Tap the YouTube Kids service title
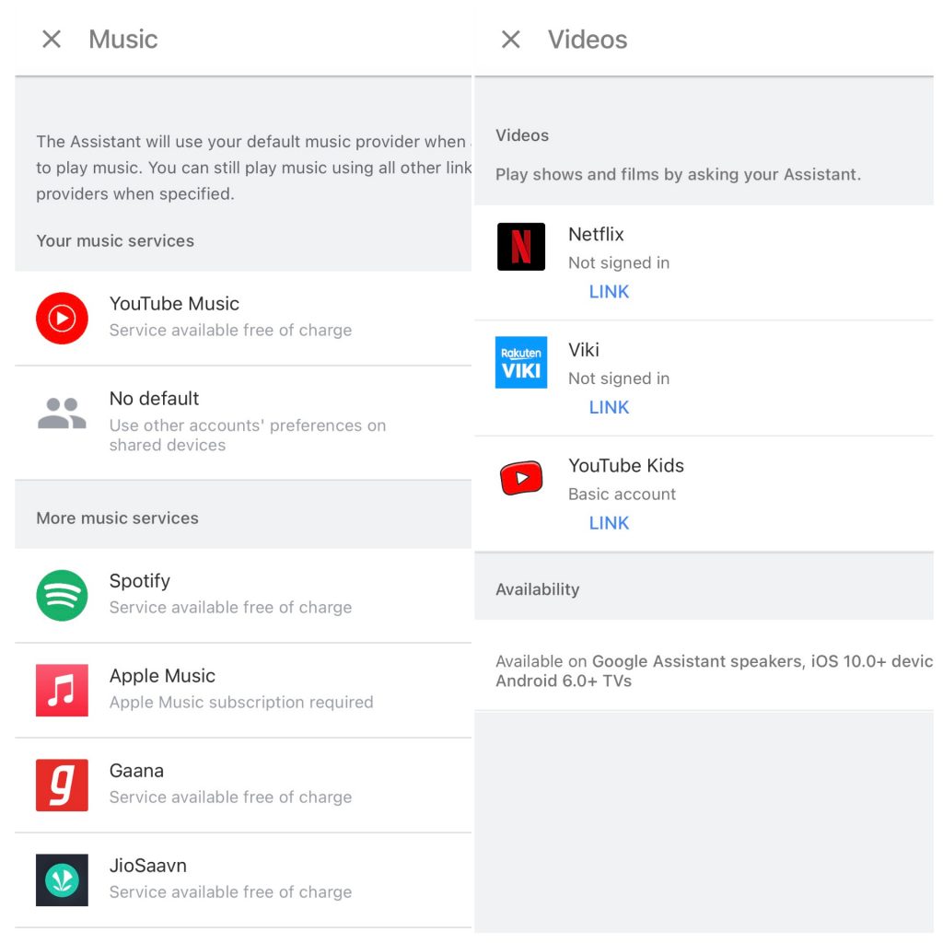This screenshot has width=943, height=943. 626,465
